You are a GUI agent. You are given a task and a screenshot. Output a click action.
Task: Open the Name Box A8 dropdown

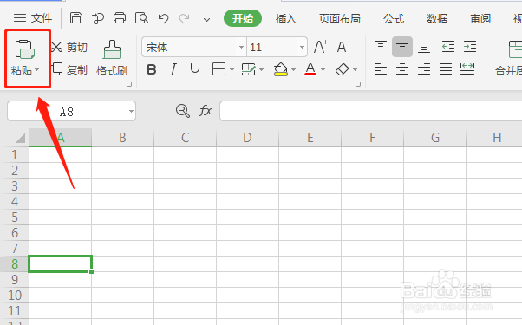[131, 111]
